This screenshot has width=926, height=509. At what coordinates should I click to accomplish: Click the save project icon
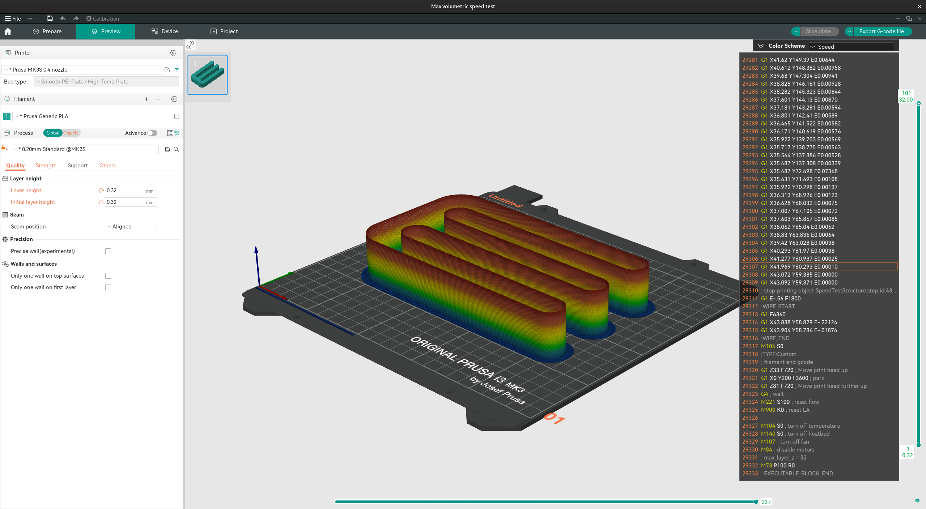pos(50,18)
